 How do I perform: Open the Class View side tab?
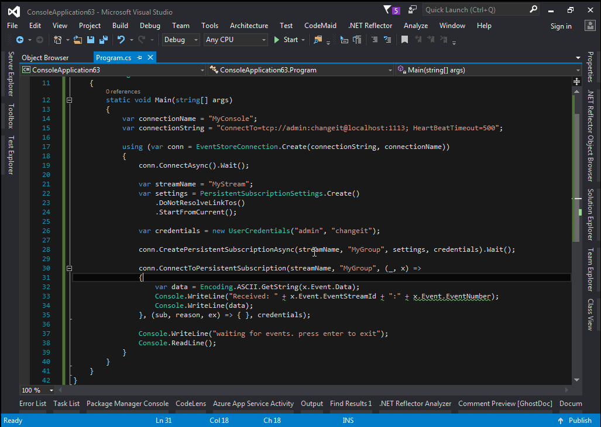point(590,314)
